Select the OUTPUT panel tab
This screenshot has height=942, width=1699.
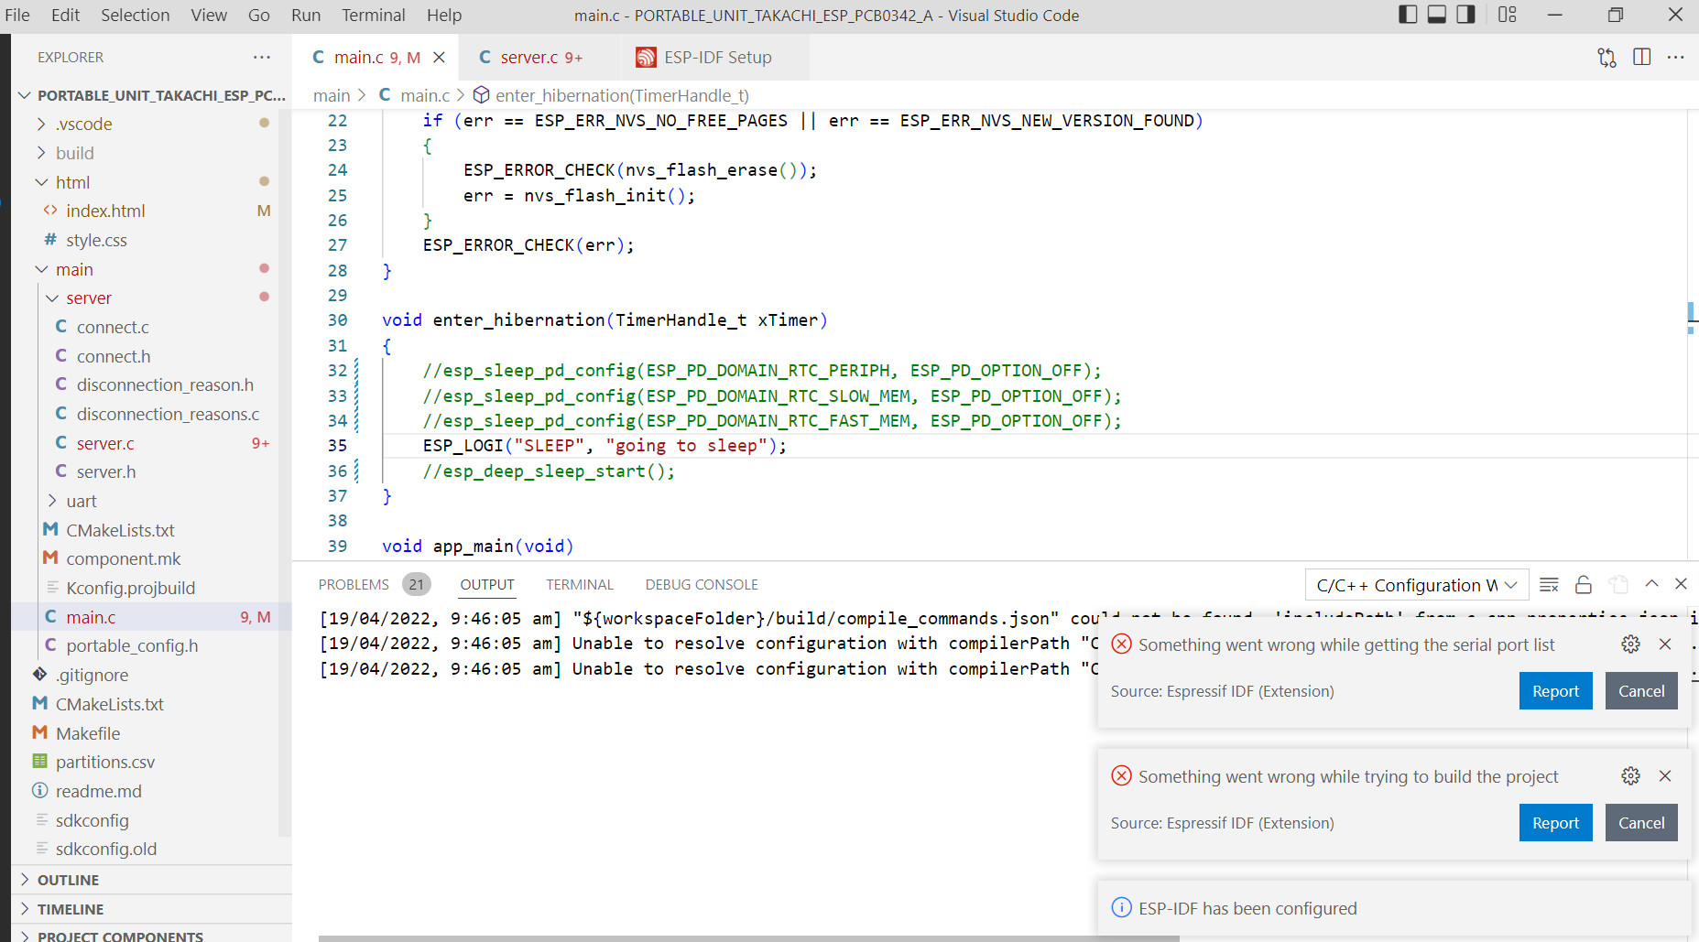[x=487, y=584]
